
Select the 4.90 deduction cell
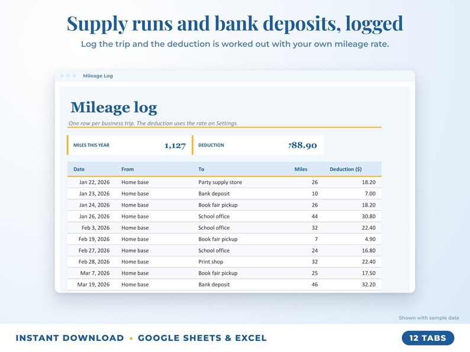(x=370, y=239)
